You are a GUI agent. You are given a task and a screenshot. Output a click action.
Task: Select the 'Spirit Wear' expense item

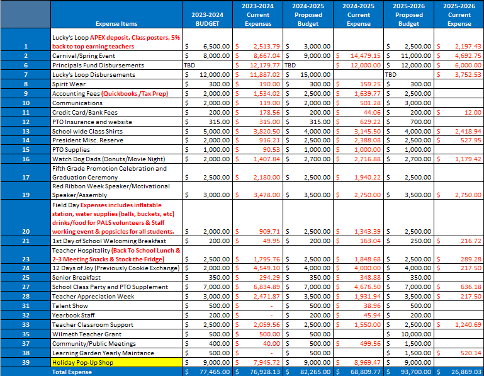[x=116, y=84]
